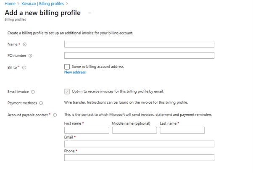Image resolution: width=253 pixels, height=173 pixels.
Task: Select the 'Create a billing profile to set up' description
Action: click(x=70, y=33)
